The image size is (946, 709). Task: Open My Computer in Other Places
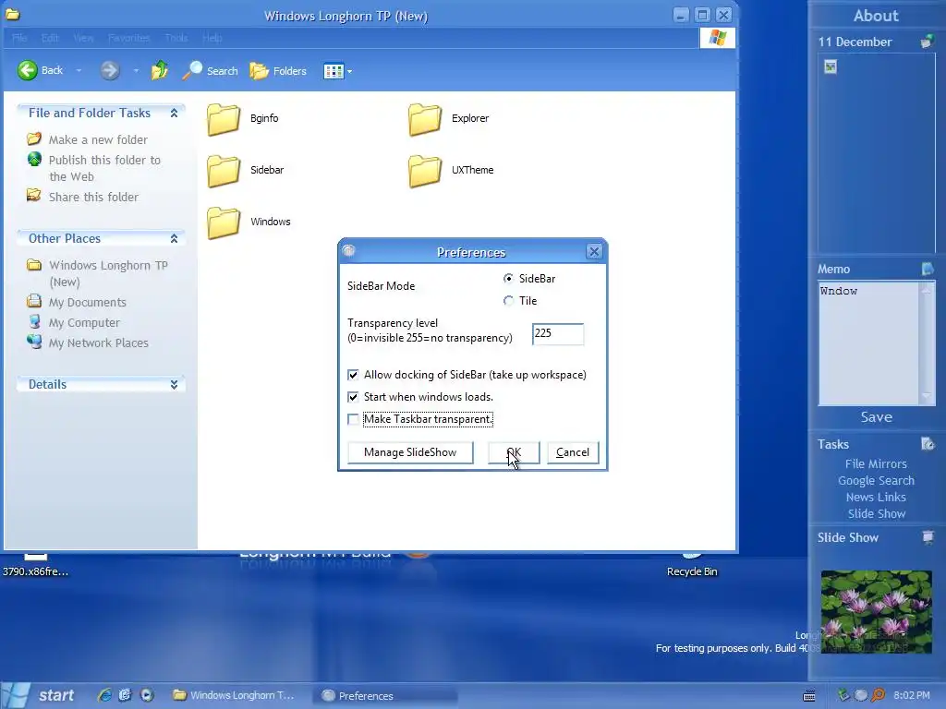click(84, 323)
